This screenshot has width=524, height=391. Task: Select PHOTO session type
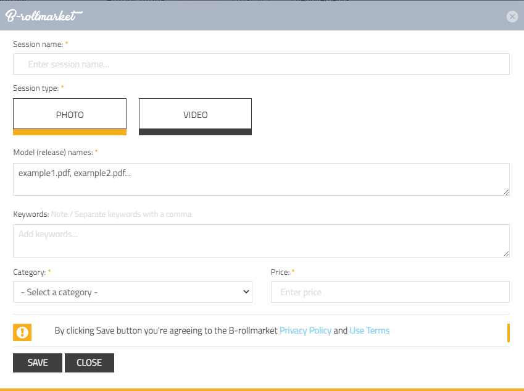[70, 115]
